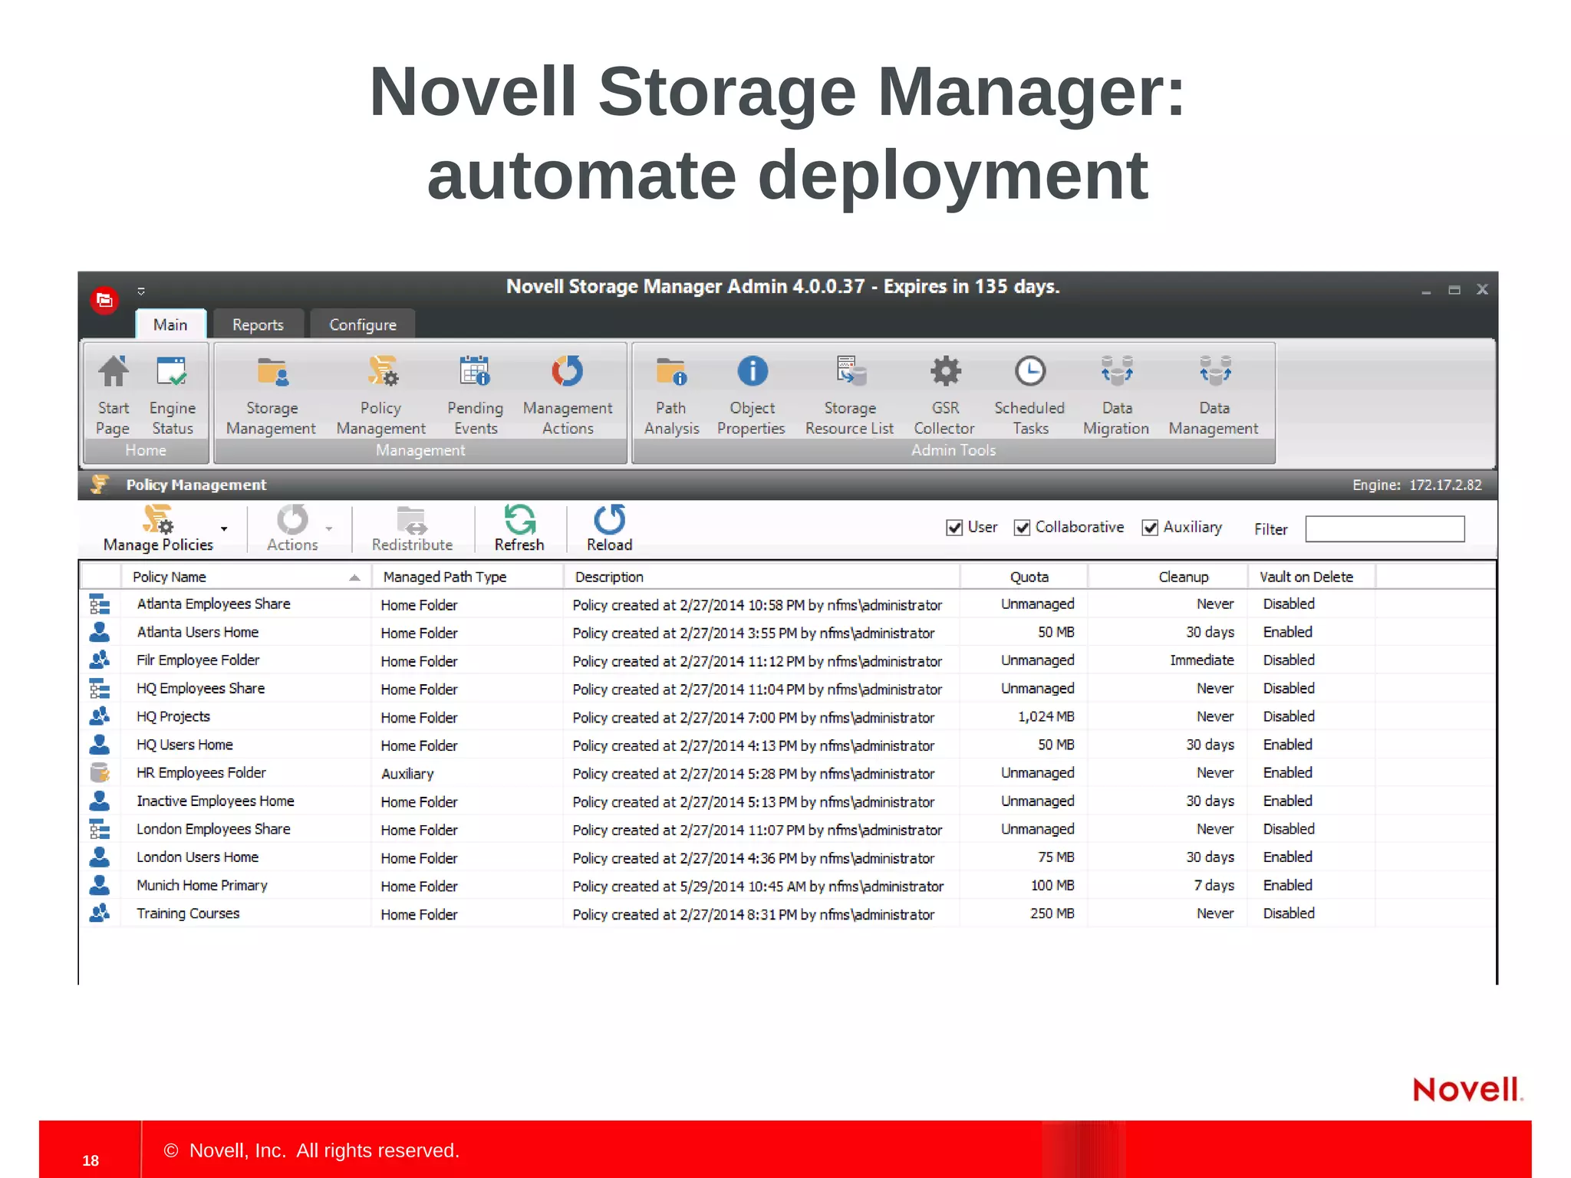Click the HR Employees Folder auxiliary icon
Screen dimensions: 1571x1178
[x=100, y=772]
